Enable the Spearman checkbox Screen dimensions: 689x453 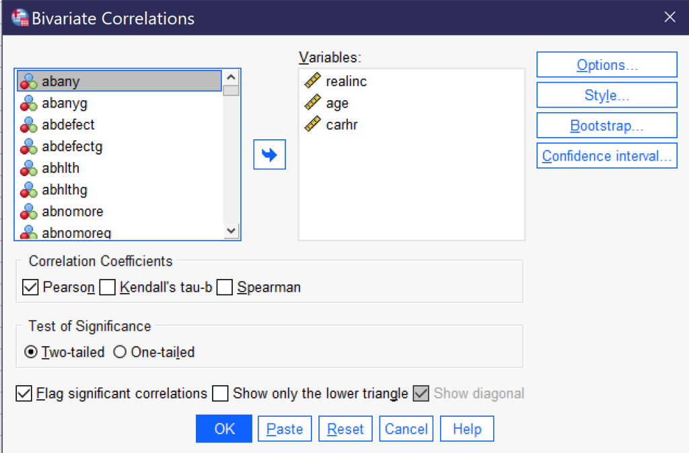click(225, 287)
